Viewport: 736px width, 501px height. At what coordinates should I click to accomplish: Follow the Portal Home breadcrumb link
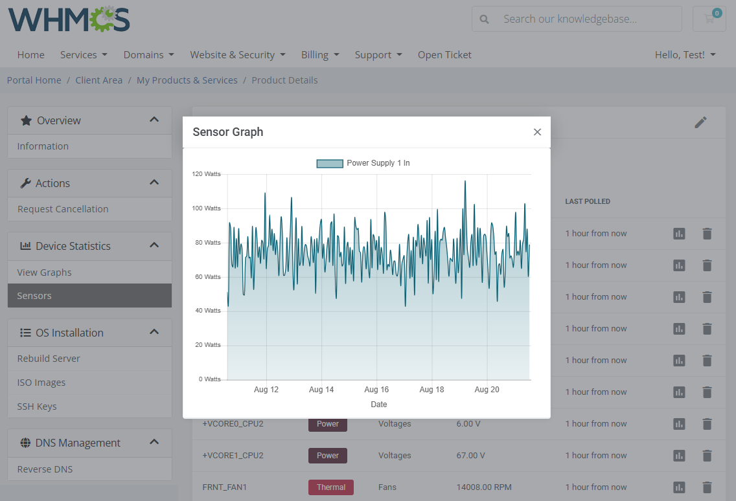34,80
